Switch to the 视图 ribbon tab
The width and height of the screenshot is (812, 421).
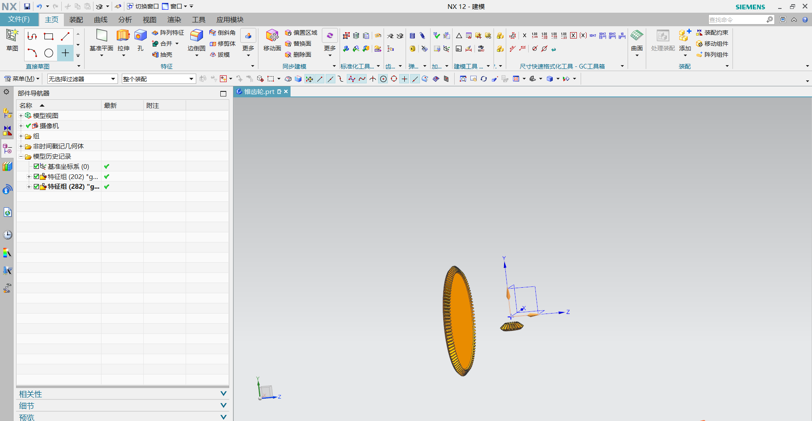[x=150, y=19]
